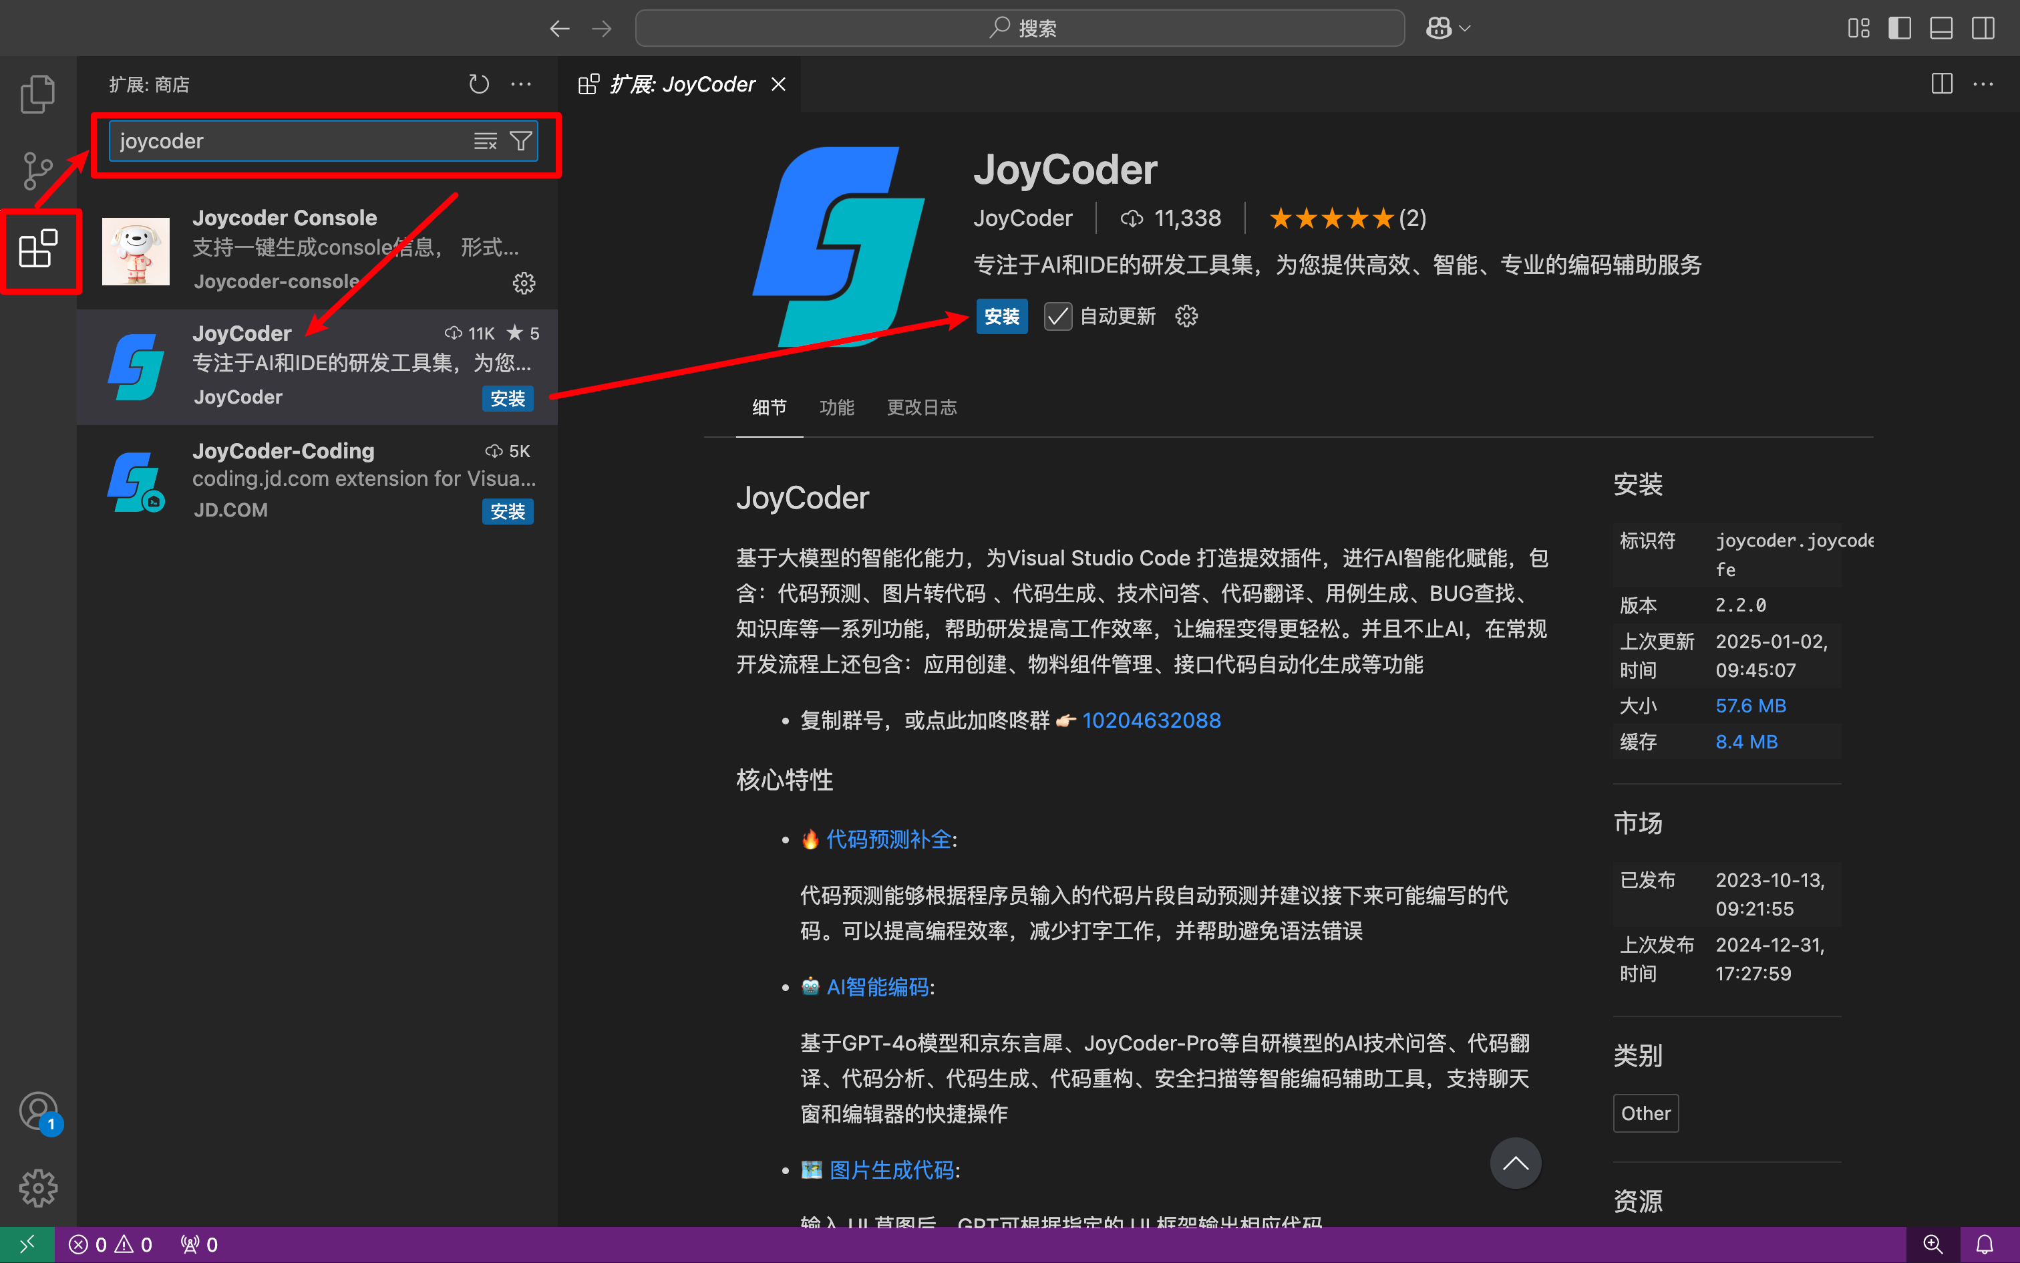The image size is (2020, 1263).
Task: Open editor more actions menu
Action: tap(1983, 84)
